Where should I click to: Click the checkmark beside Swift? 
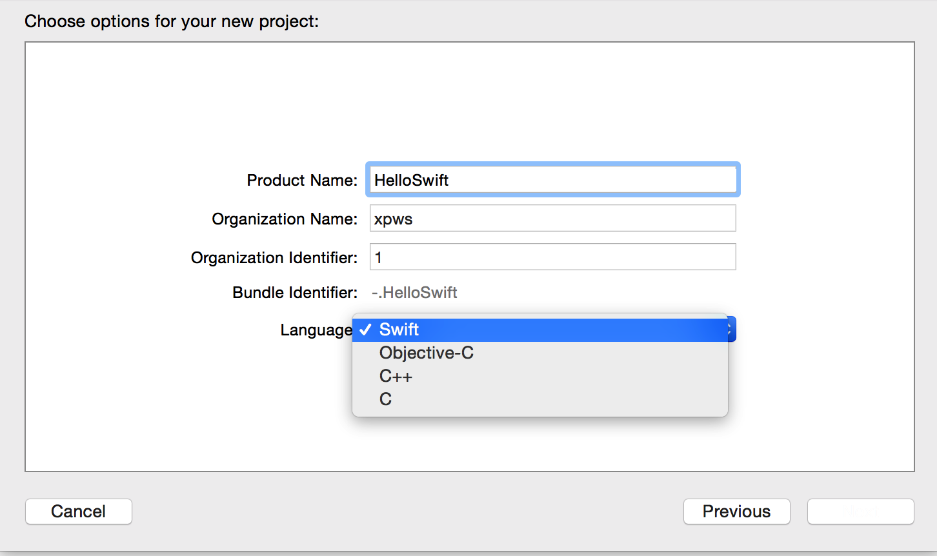pos(365,330)
